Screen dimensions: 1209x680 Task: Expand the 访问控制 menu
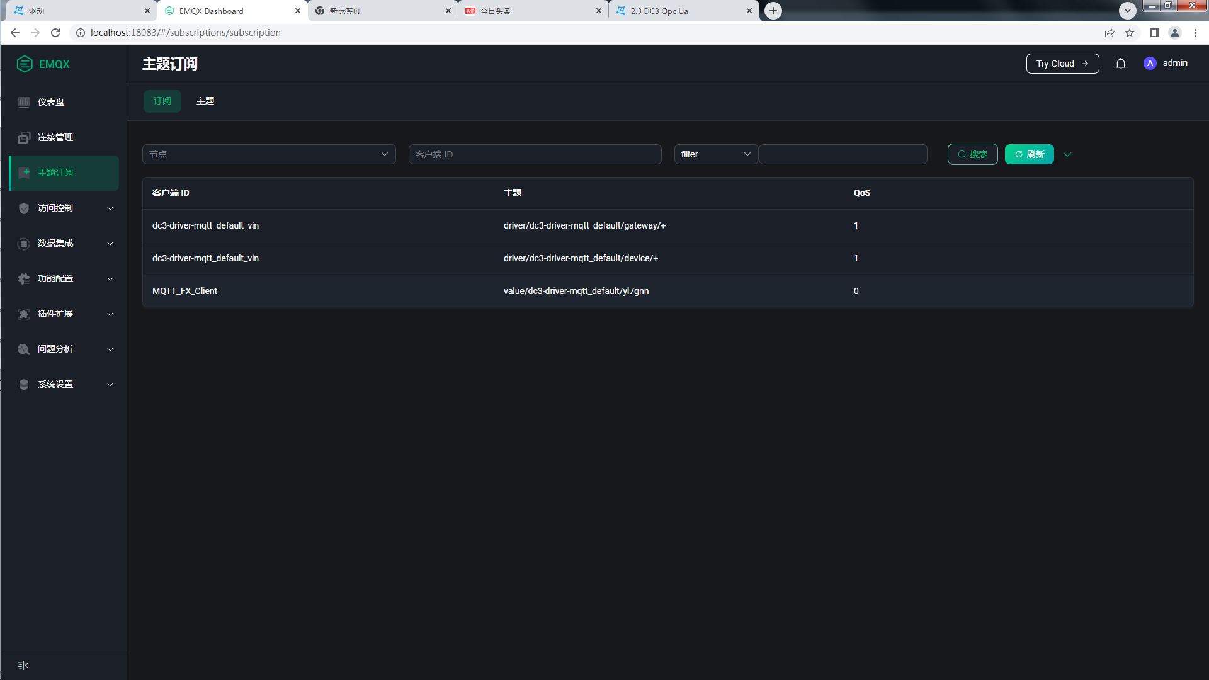64,208
